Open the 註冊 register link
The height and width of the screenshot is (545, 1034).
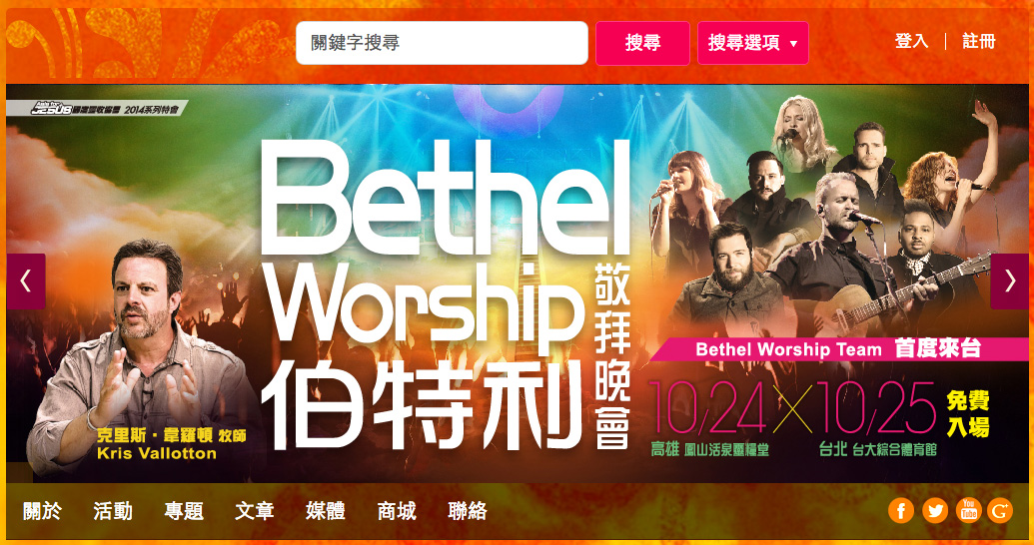[x=979, y=41]
